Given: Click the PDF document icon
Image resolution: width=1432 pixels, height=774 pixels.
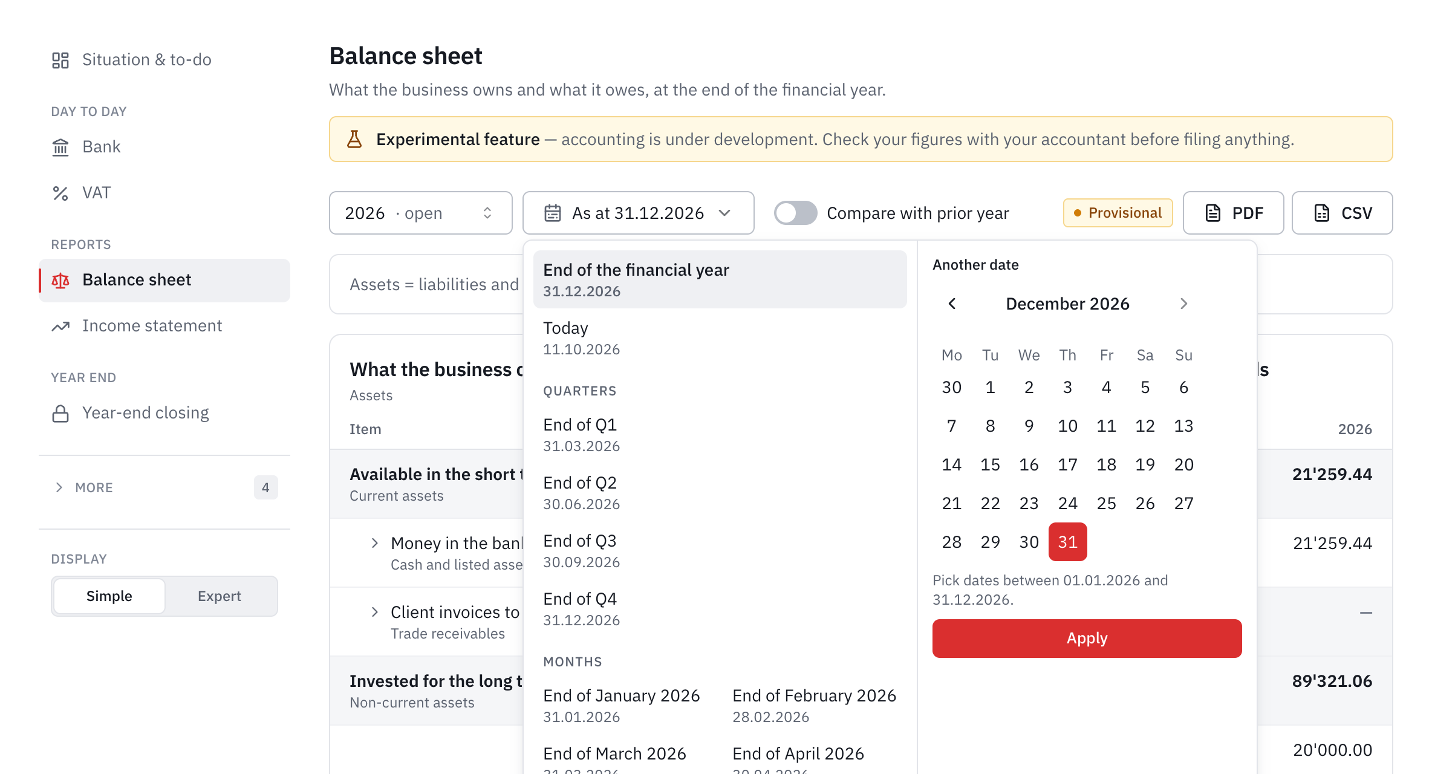Looking at the screenshot, I should tap(1213, 213).
